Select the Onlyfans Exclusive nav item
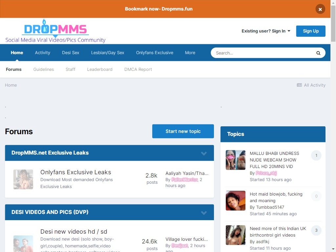The height and width of the screenshot is (252, 336). pos(155,53)
